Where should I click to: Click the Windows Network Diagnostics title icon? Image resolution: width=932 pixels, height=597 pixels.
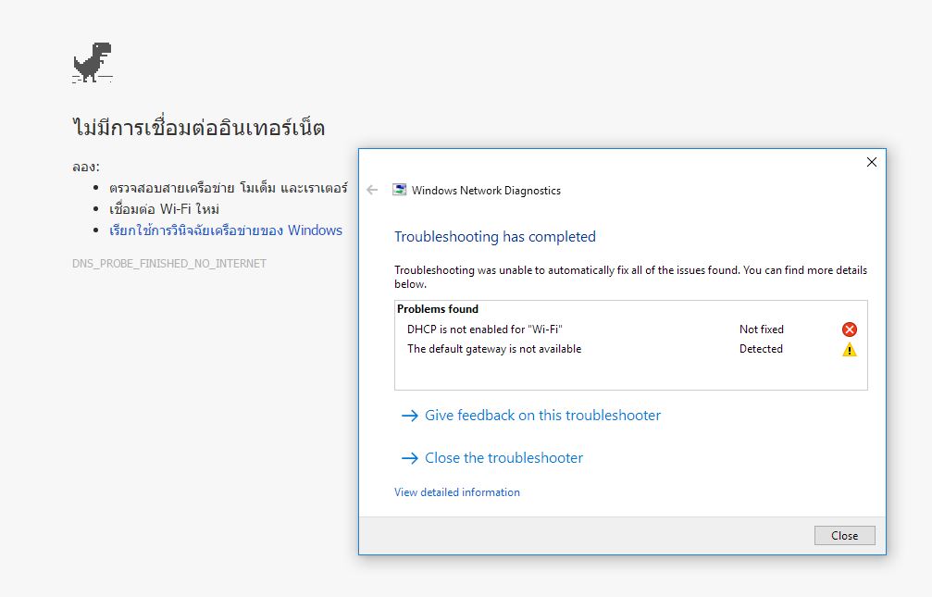(x=400, y=190)
